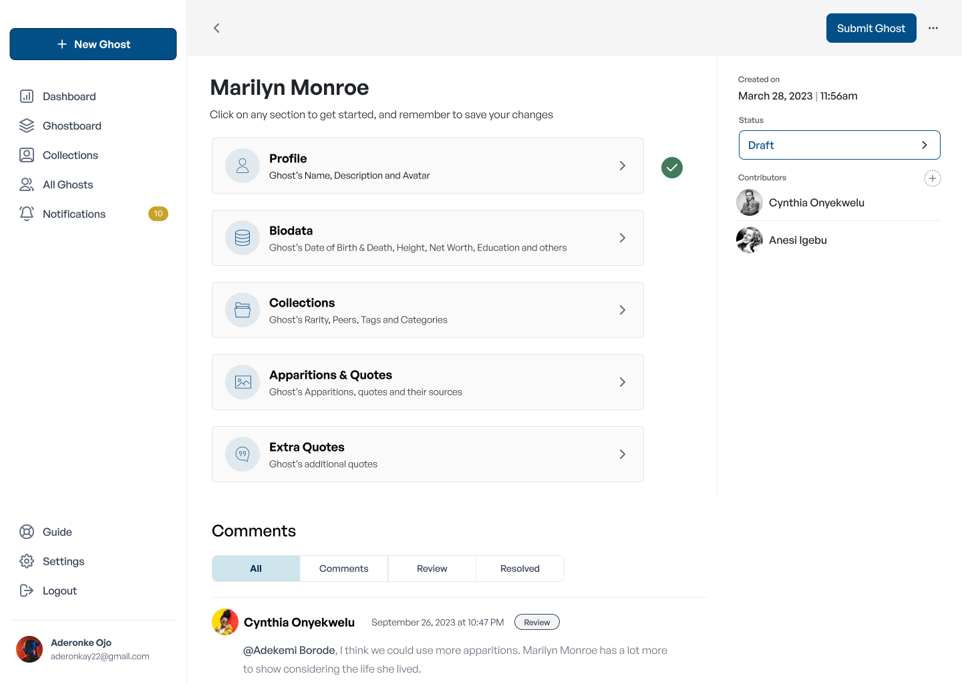Click the All Ghosts people icon
Screen dimensions: 962x684
[x=27, y=184]
